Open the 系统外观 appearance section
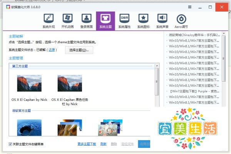The width and height of the screenshot is (231, 154). coord(49,21)
